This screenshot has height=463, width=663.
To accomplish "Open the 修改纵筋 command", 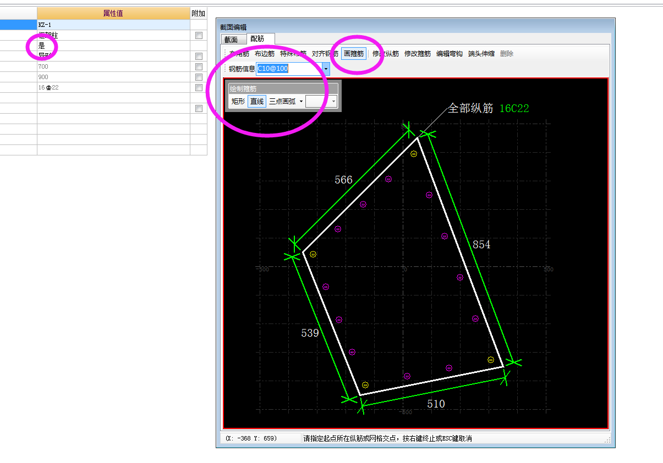I will click(386, 54).
